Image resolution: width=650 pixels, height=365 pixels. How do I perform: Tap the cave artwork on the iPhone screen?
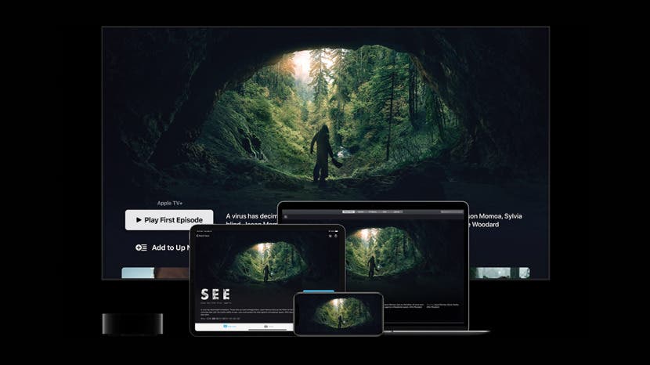(338, 313)
